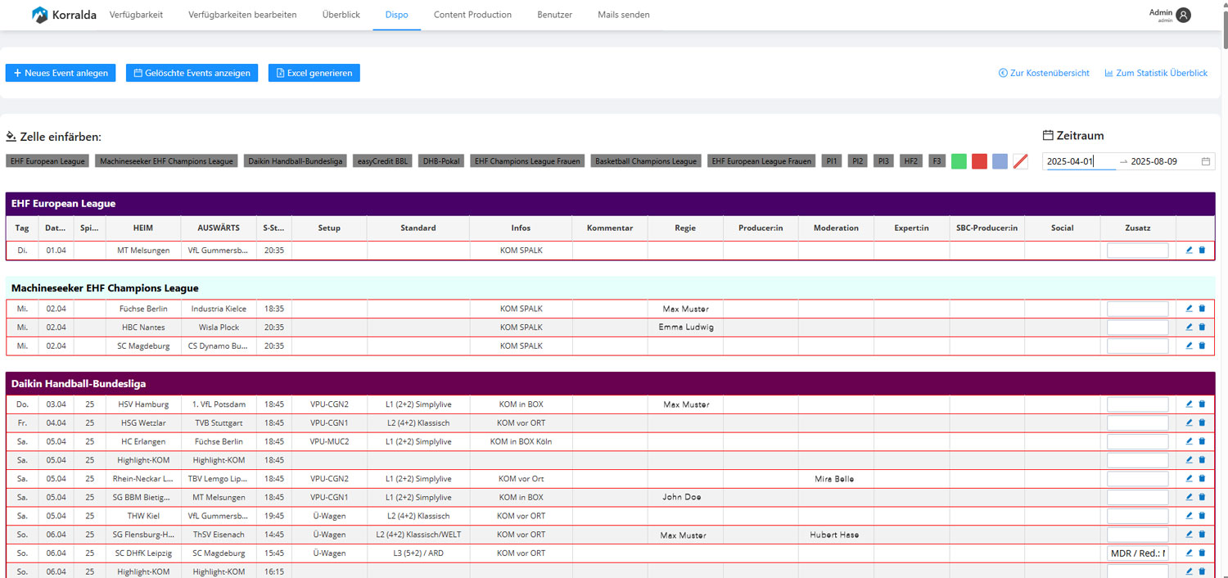
Task: Edit the Rhein-Neckar vs TBV Lemgo event
Action: [1190, 479]
